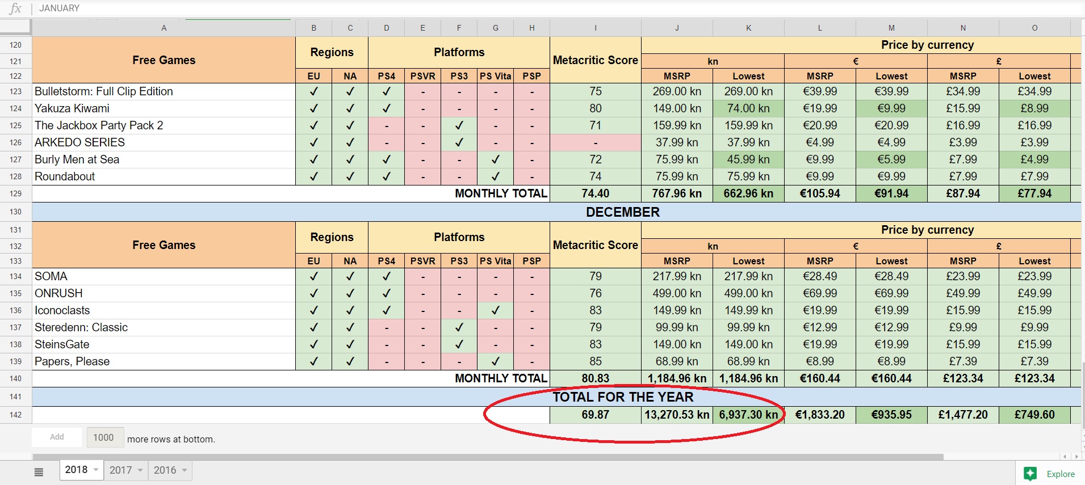Select the row 142 header
The height and width of the screenshot is (485, 1085).
point(15,415)
